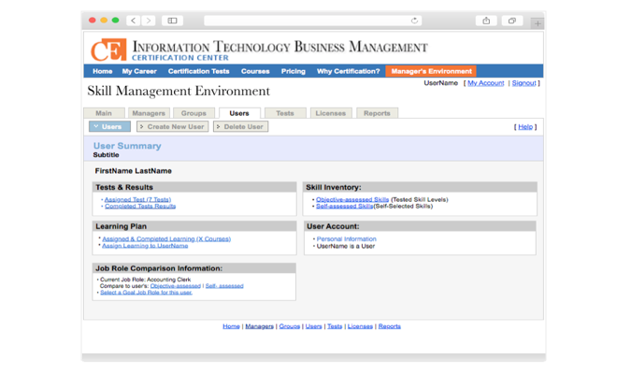Open Certification Tests in the navigation bar
Viewport: 617px width, 374px height.
(198, 71)
